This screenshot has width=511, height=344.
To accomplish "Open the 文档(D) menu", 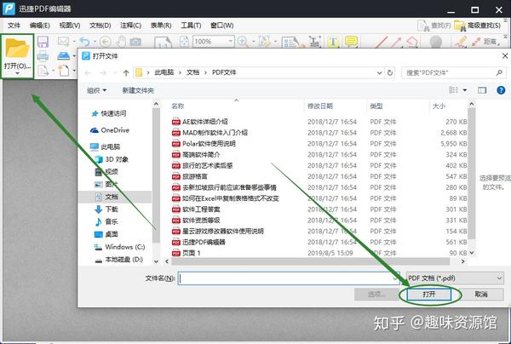I will tap(100, 26).
